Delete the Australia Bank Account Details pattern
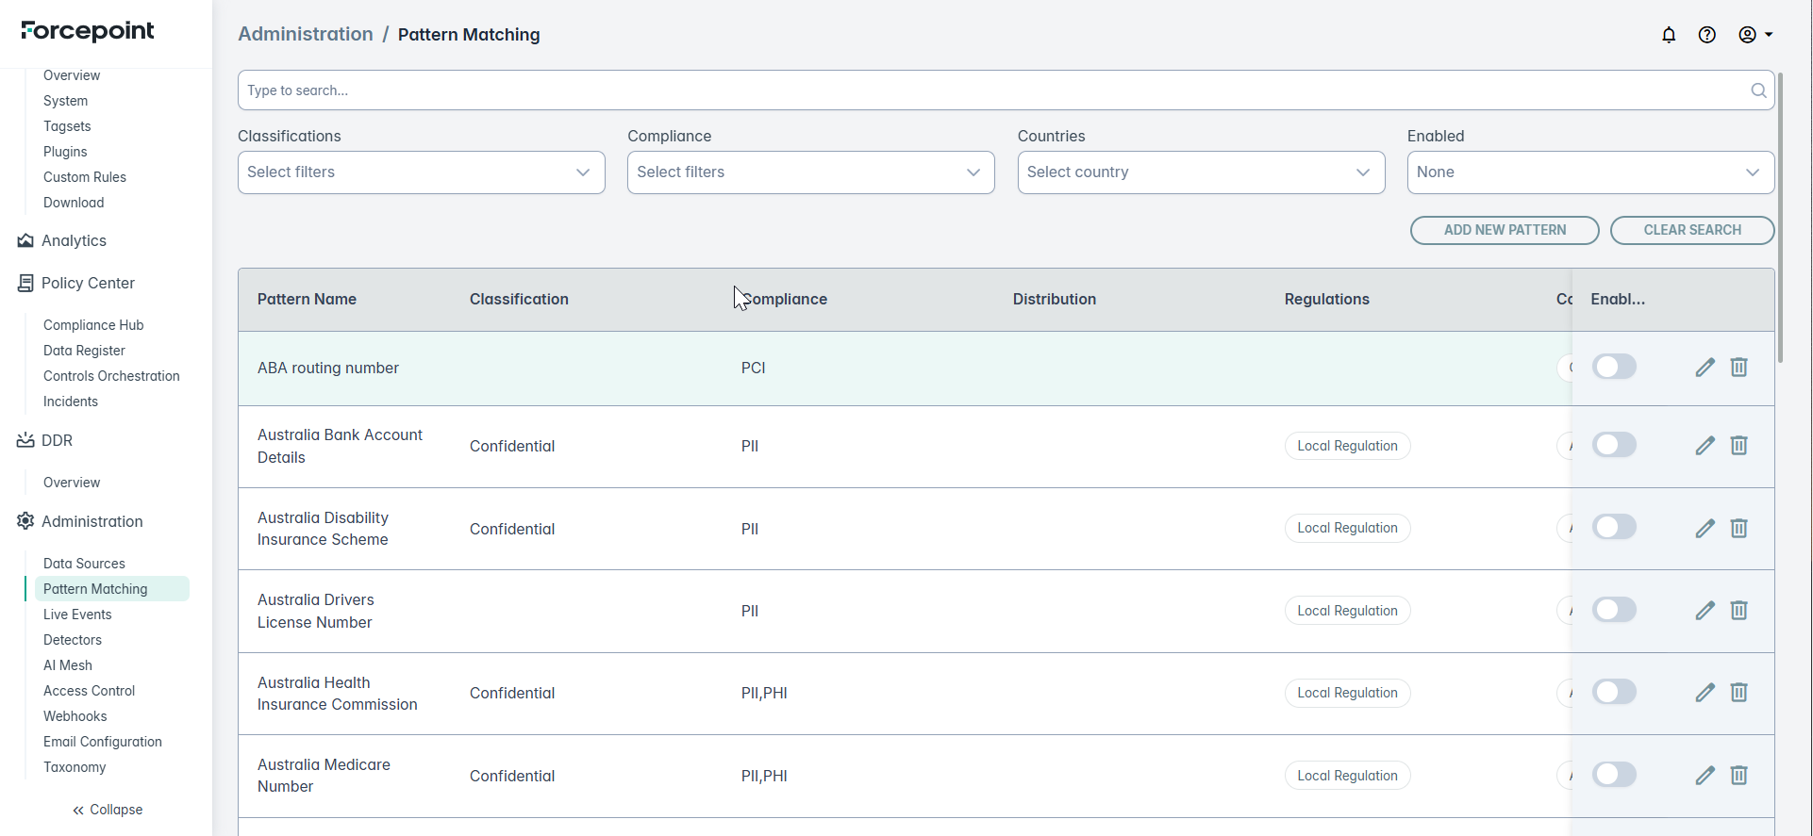1813x836 pixels. [x=1738, y=446]
